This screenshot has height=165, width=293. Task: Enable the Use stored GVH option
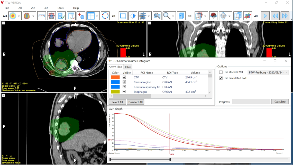(x=221, y=72)
